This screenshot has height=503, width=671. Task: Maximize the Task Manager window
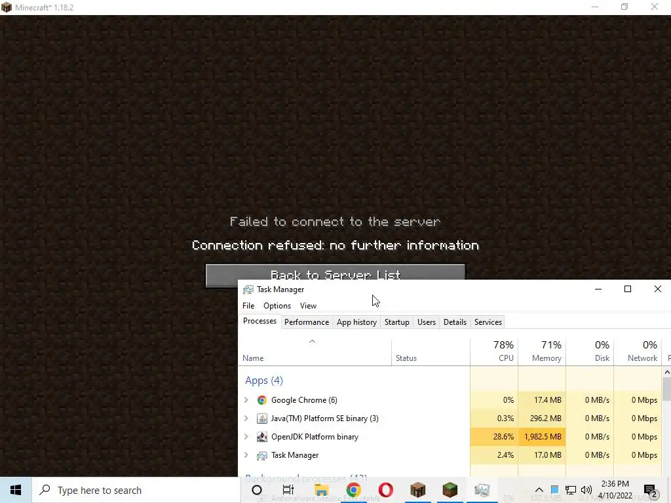(x=628, y=289)
